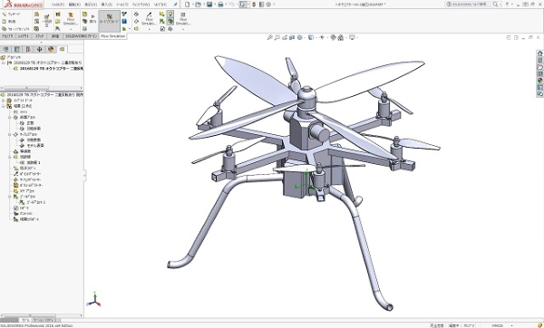Click the New document icon

188,5
